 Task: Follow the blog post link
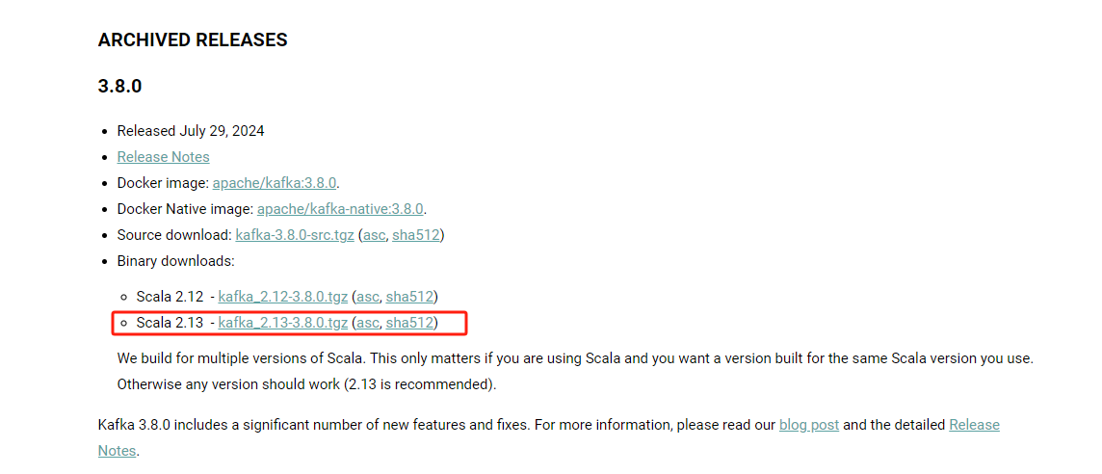(x=809, y=425)
